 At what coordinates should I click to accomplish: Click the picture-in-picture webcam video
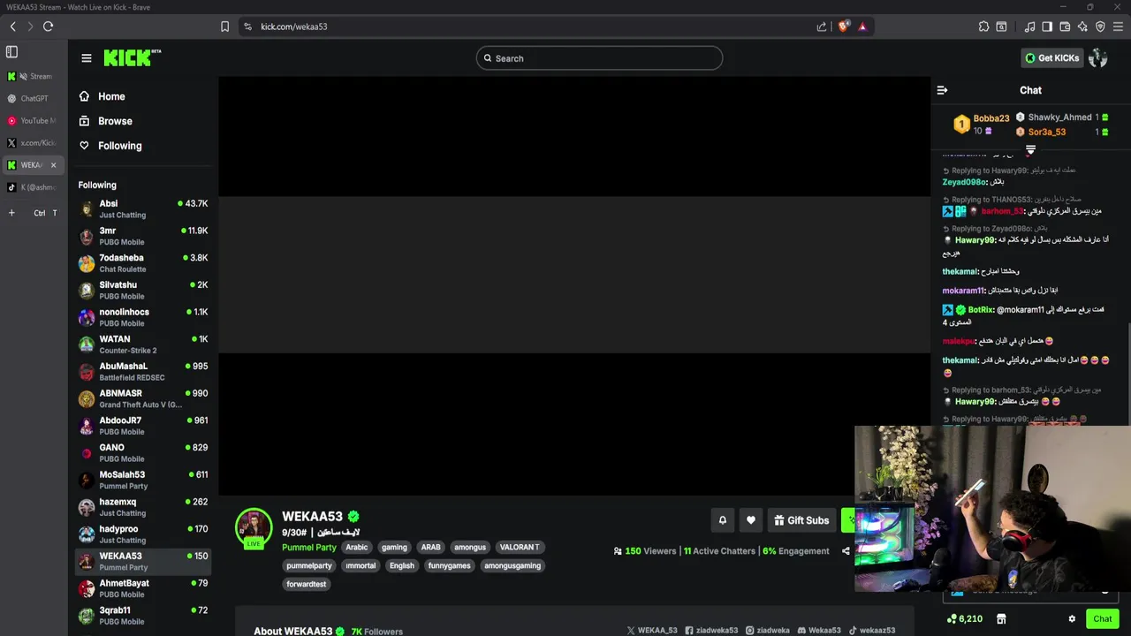(x=992, y=508)
